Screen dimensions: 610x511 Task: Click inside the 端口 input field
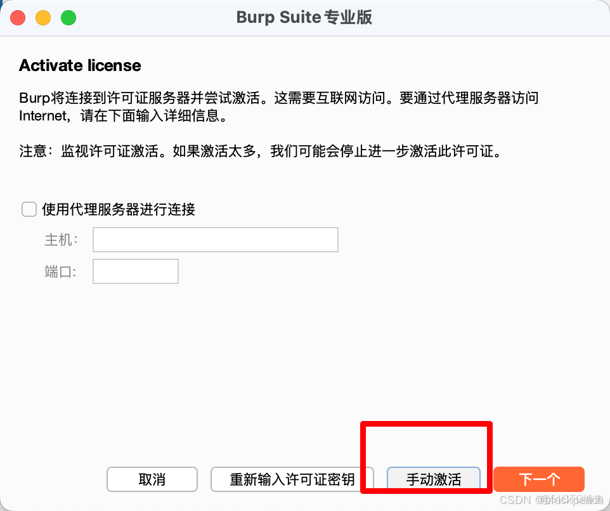pos(135,271)
